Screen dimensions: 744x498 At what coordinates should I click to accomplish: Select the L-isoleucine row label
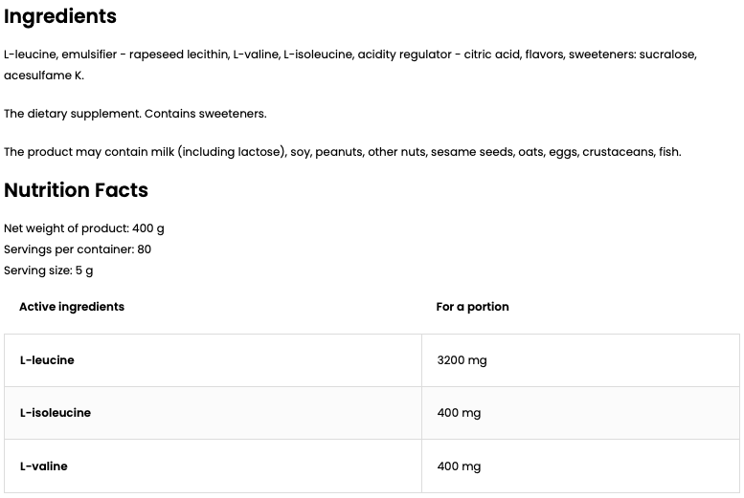pos(56,413)
